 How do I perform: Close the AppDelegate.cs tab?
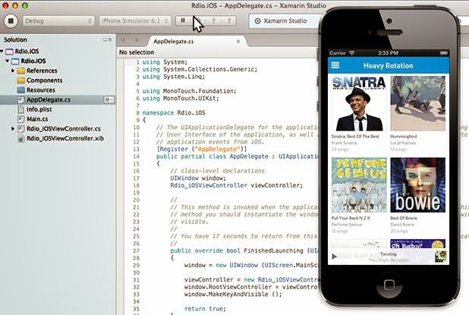[238, 41]
